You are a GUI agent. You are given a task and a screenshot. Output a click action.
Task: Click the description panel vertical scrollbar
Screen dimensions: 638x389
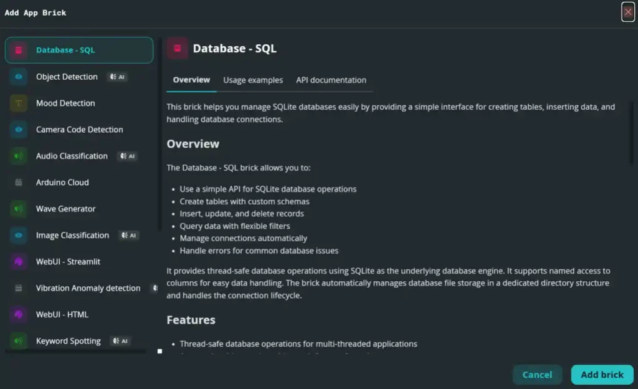(633, 132)
